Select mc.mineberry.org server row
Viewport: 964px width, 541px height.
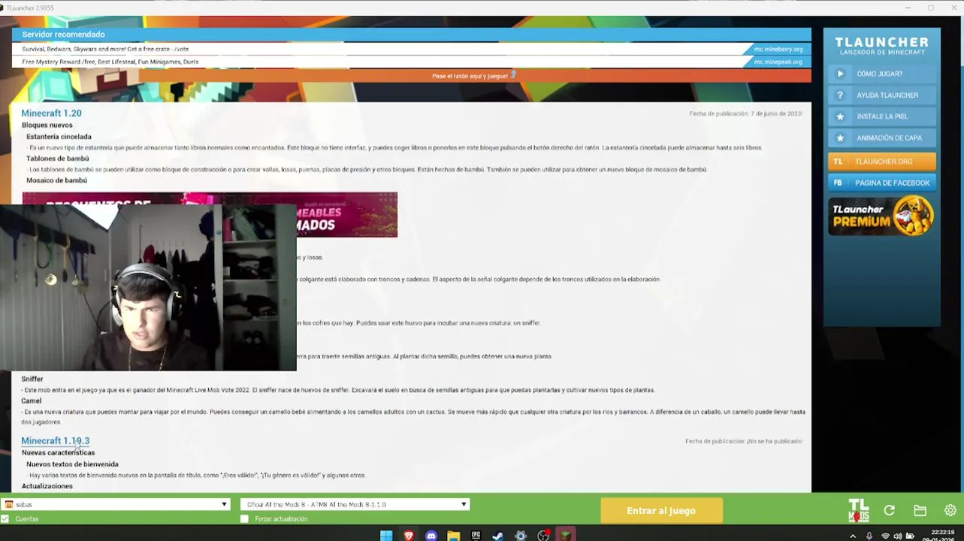coord(411,49)
